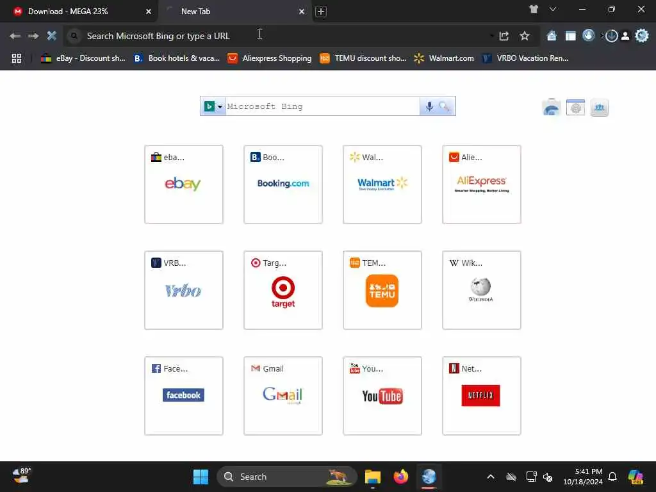
Task: Click the share page icon in address bar
Action: tap(504, 36)
